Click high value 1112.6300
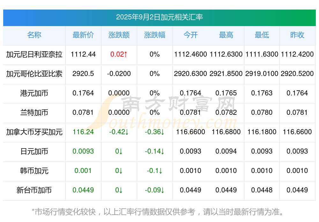The width and height of the screenshot is (319, 222). click(x=226, y=54)
